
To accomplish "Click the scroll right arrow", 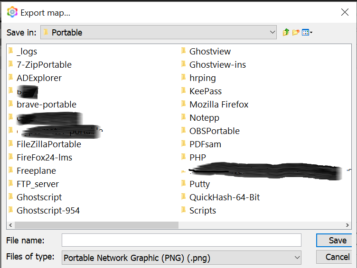I will [x=347, y=225].
